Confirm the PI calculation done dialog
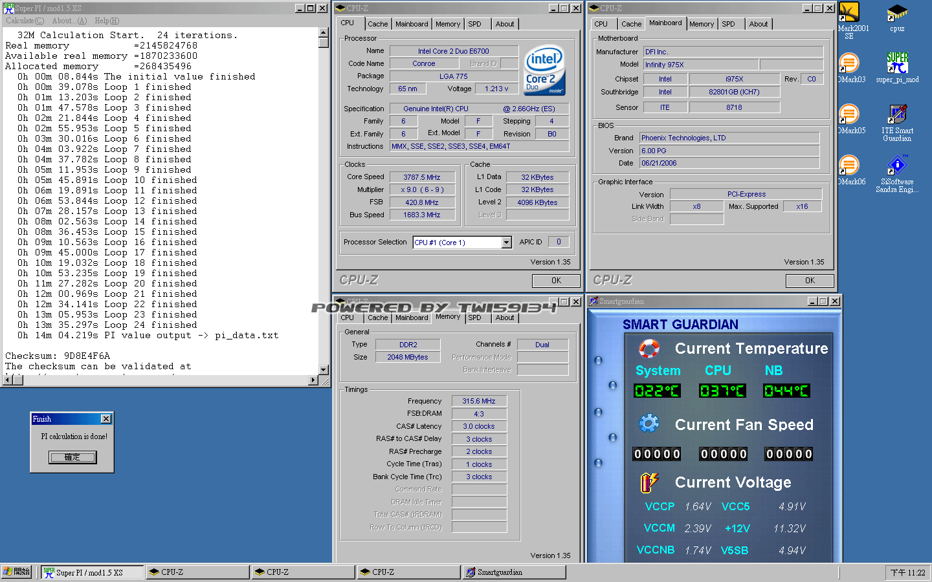 (x=72, y=457)
